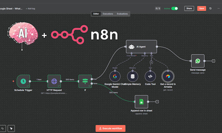Switch to the Evaluations tab
222x133 pixels.
click(122, 14)
